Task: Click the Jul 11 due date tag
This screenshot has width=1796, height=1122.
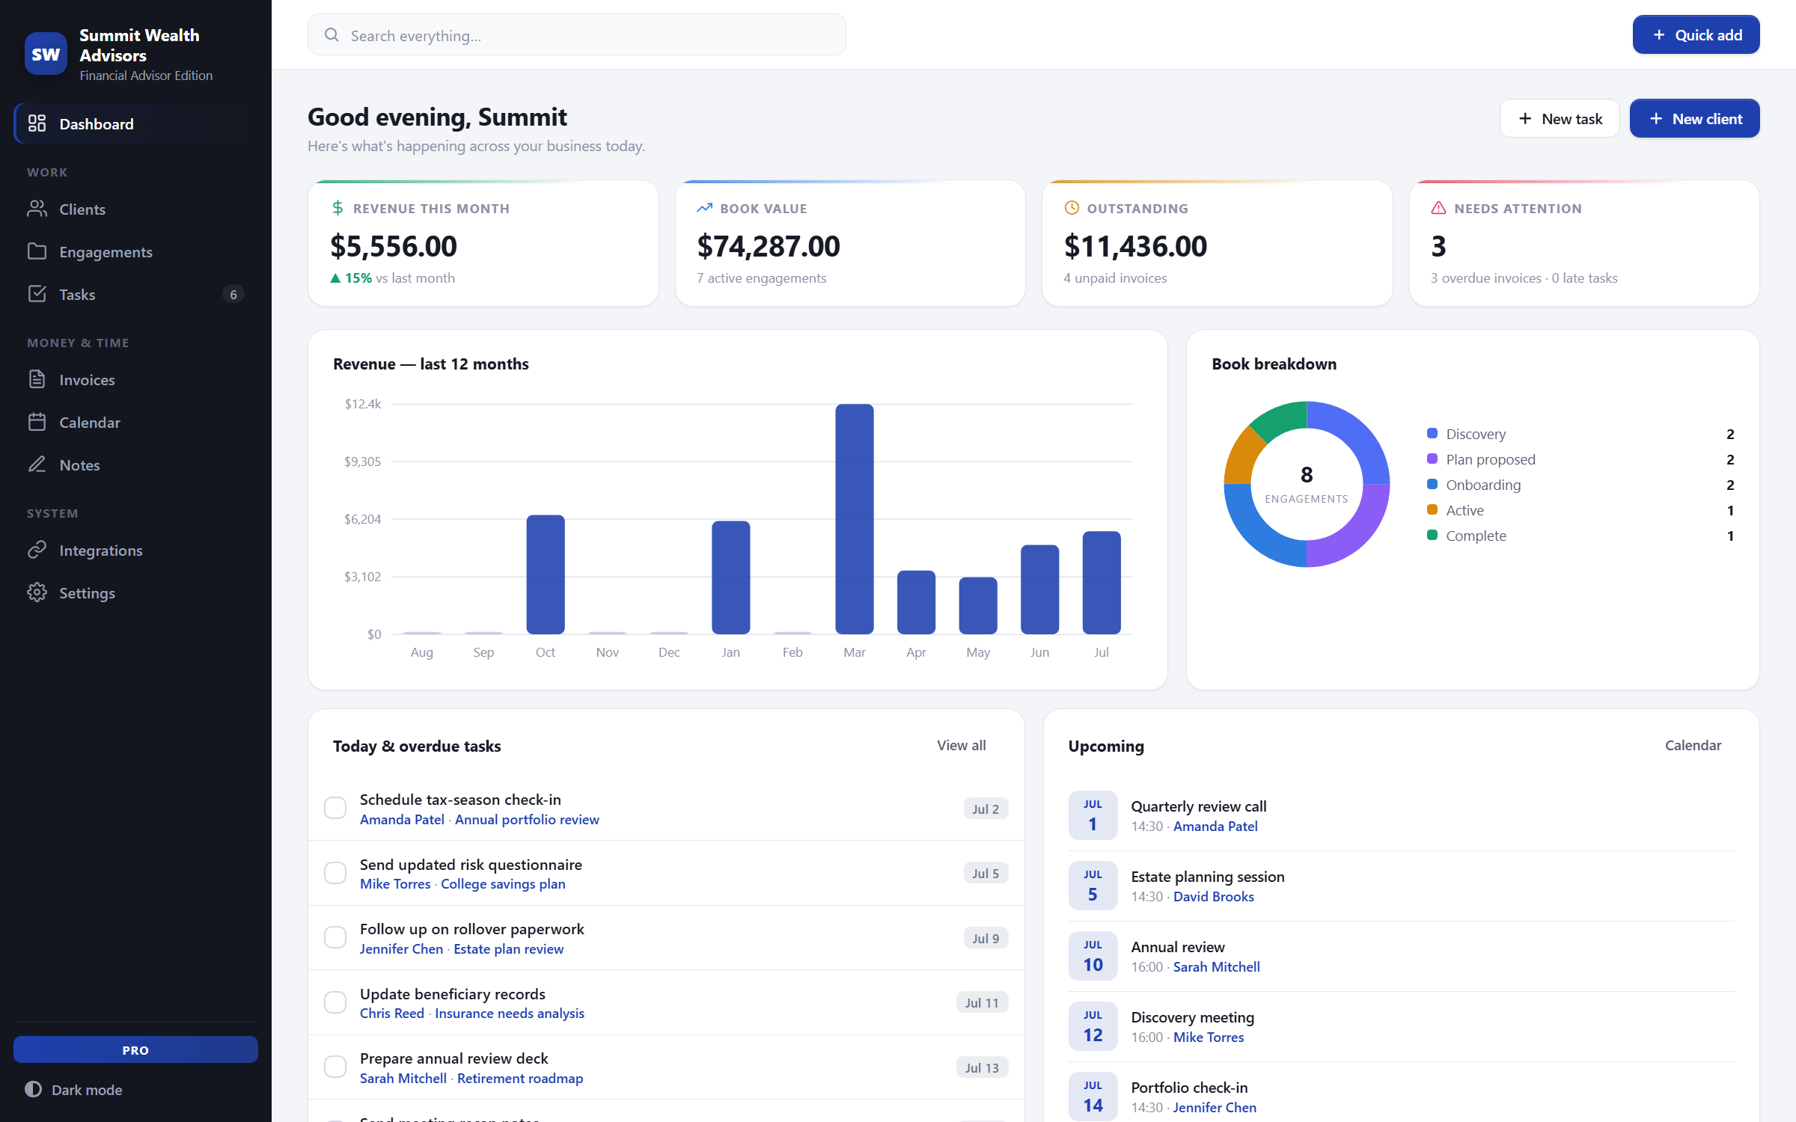Action: click(982, 1002)
